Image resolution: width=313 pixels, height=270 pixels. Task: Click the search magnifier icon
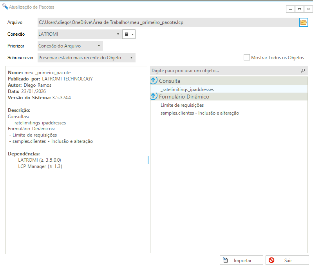(302, 71)
